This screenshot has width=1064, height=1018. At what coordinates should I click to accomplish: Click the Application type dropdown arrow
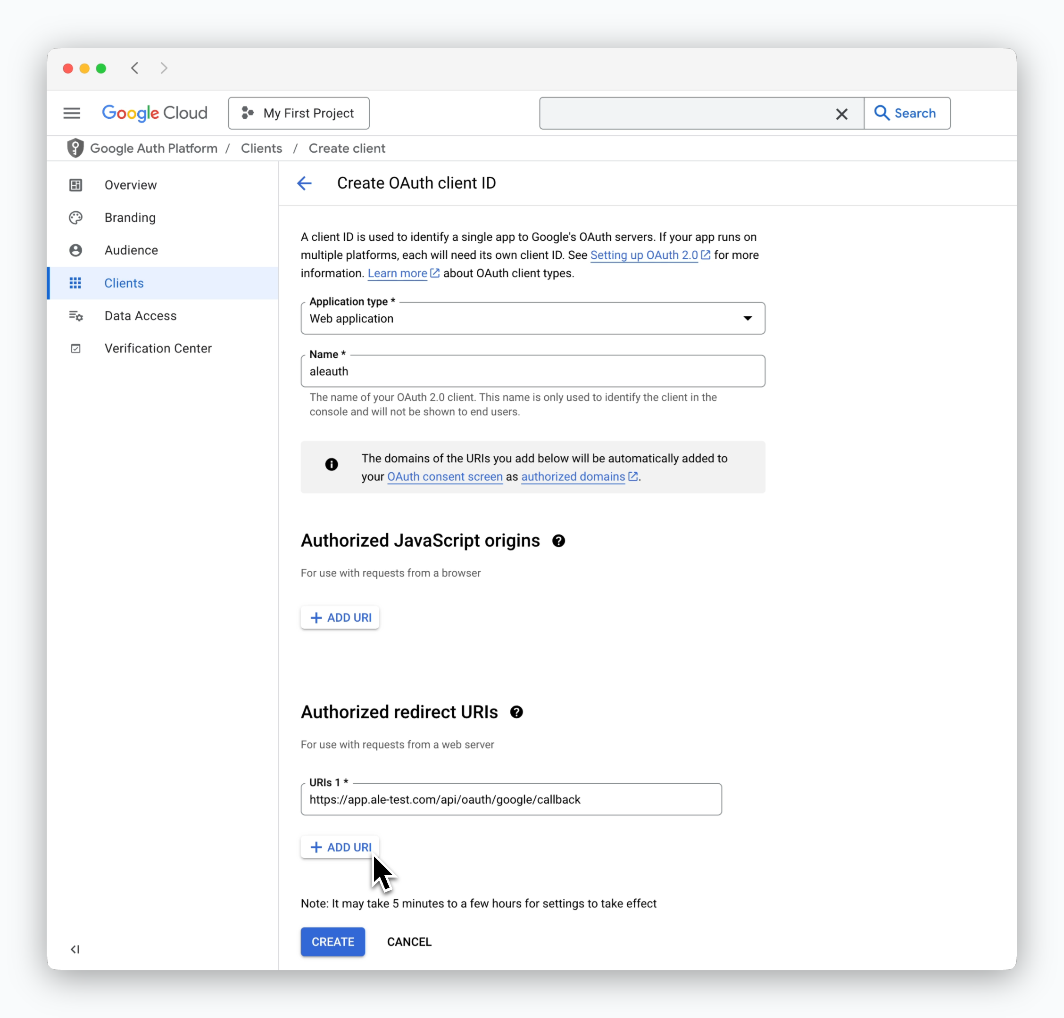pos(748,319)
